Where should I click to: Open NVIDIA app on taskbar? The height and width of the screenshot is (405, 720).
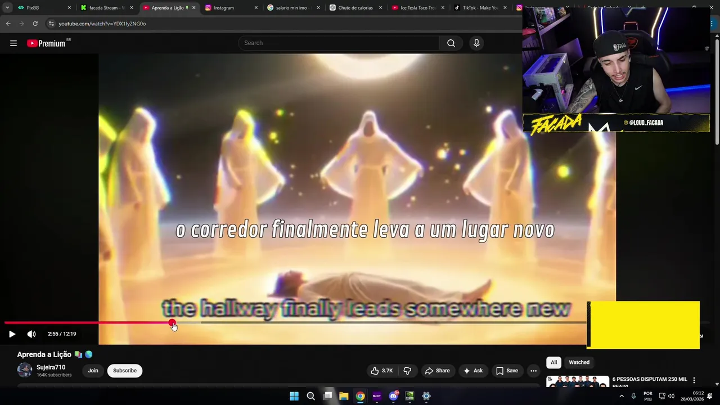pos(409,396)
